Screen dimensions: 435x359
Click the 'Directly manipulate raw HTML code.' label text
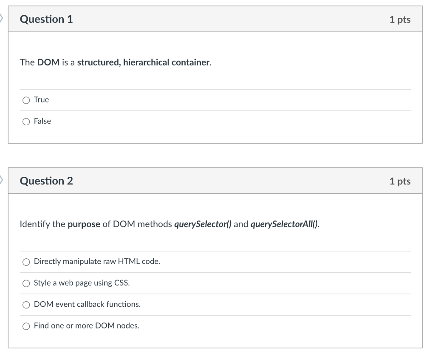coord(97,261)
